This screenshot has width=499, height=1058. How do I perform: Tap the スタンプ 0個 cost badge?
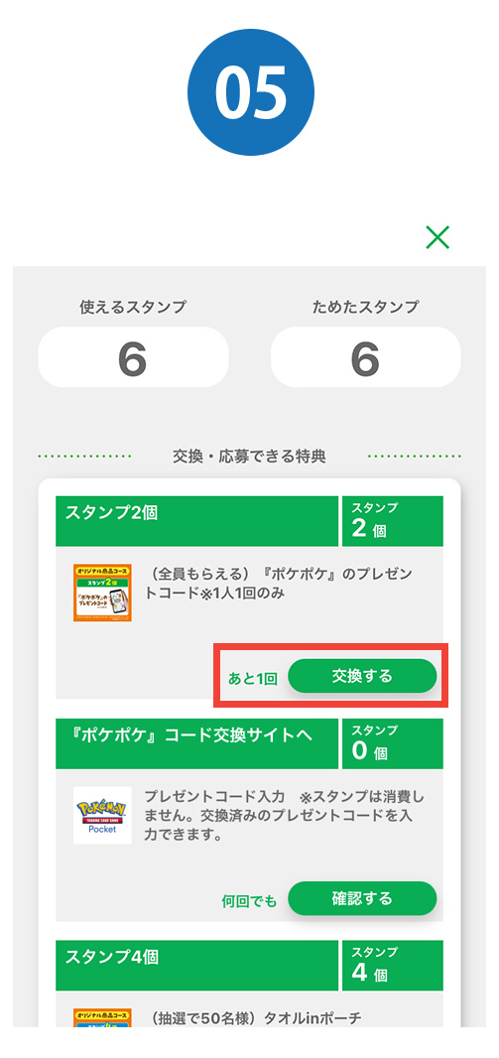pyautogui.click(x=393, y=743)
